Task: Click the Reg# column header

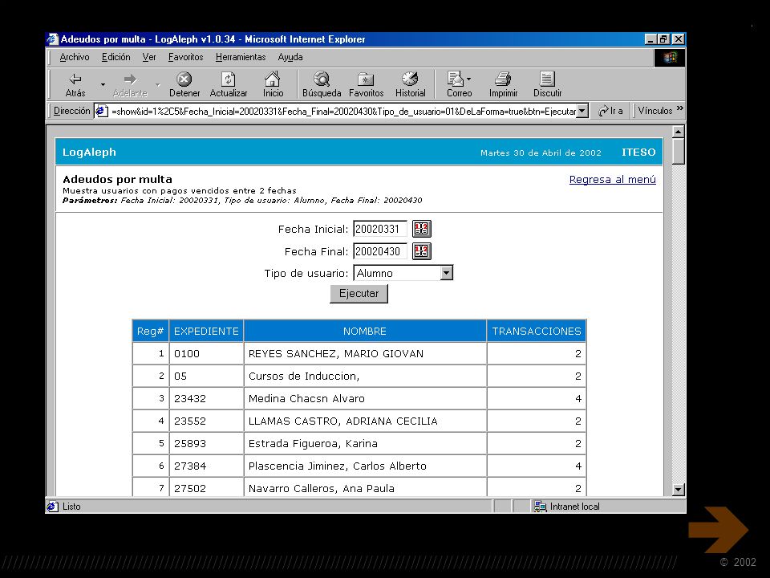Action: pos(150,332)
